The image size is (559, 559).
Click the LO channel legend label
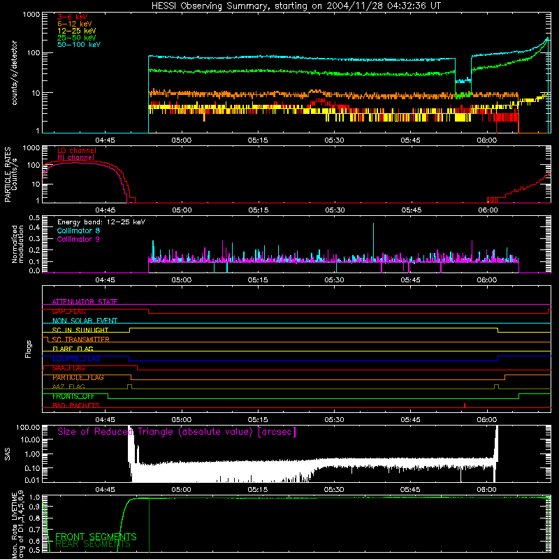point(77,150)
